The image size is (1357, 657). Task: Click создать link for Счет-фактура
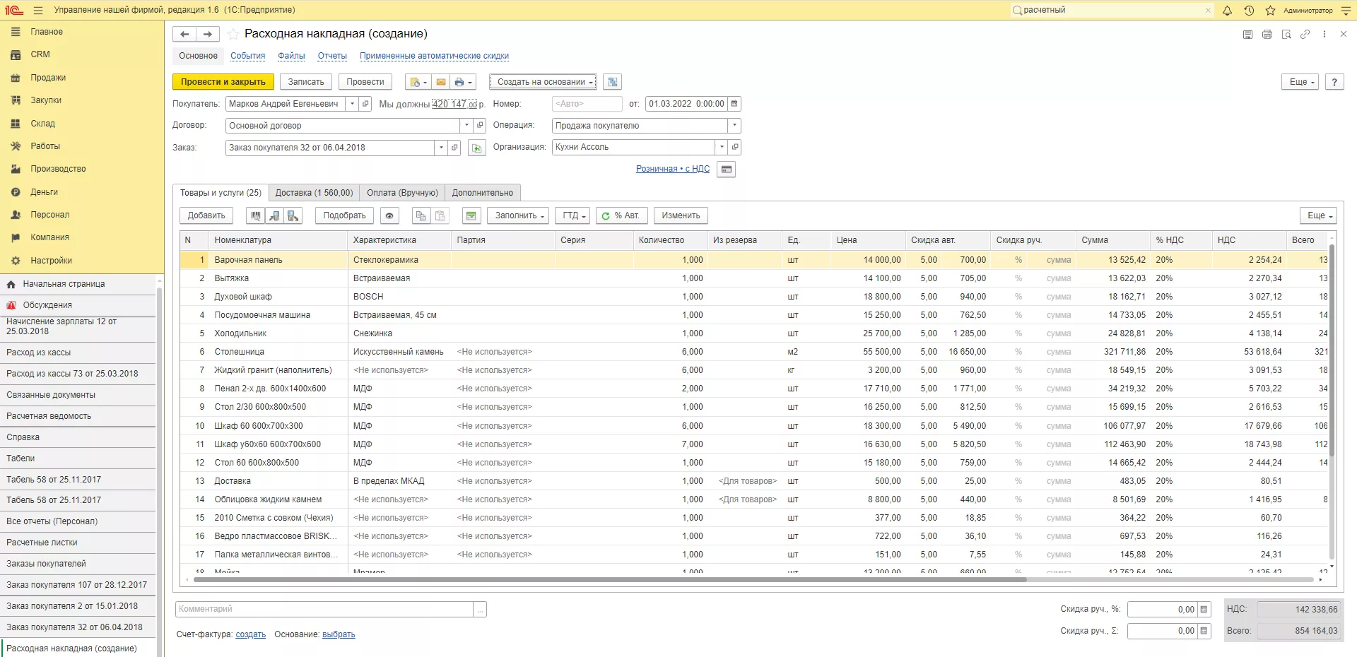tap(251, 634)
